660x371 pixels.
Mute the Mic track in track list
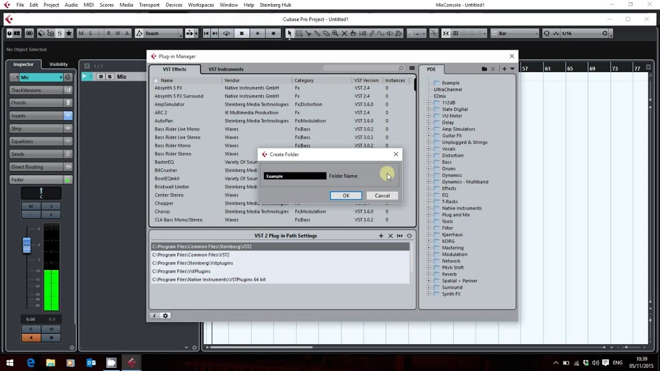pyautogui.click(x=101, y=77)
